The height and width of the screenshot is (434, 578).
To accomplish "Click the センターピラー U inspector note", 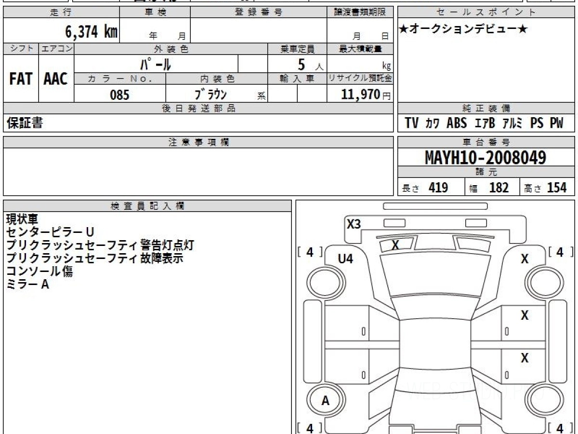I will tap(47, 232).
